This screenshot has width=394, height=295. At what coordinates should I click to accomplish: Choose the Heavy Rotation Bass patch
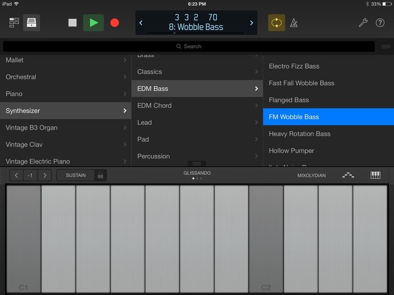329,134
